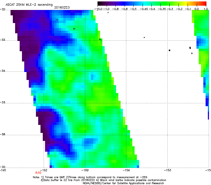Image resolution: width=211 pixels, height=185 pixels.
Task: Click the '-28' latitude axis label
Action: (3, 134)
